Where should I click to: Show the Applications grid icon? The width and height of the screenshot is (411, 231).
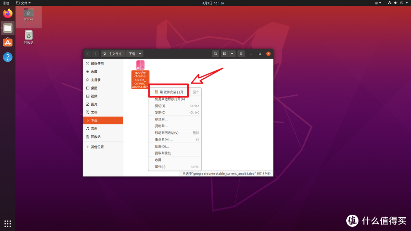click(x=8, y=223)
